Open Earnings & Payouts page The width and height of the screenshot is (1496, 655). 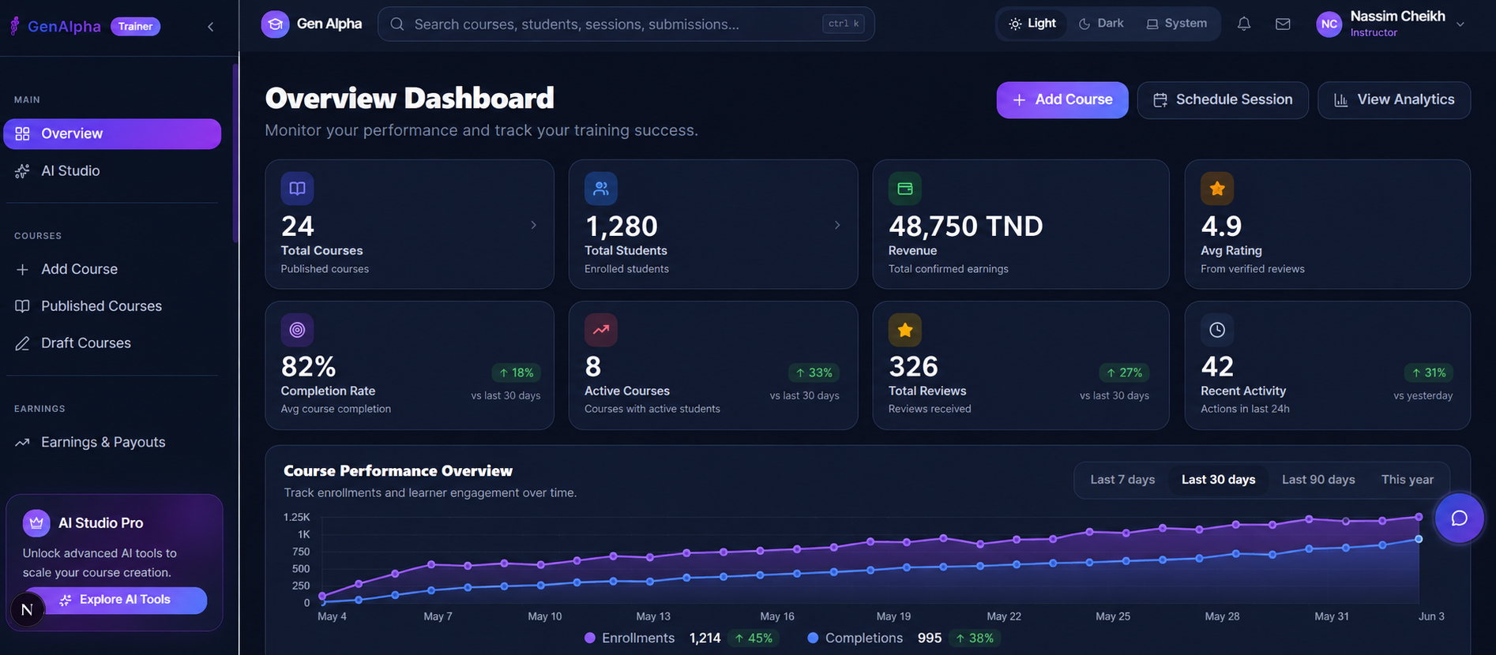click(112, 442)
